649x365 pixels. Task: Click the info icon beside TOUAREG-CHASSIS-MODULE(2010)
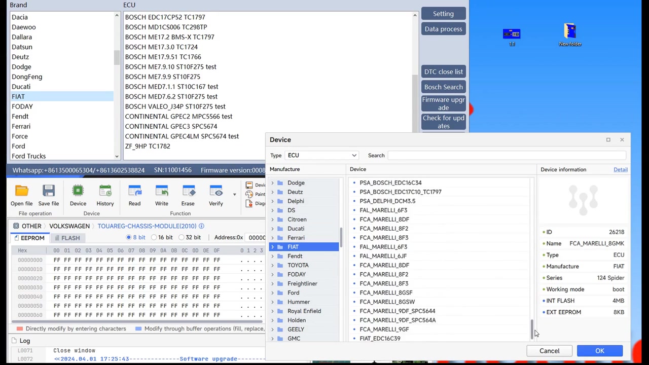coord(201,226)
